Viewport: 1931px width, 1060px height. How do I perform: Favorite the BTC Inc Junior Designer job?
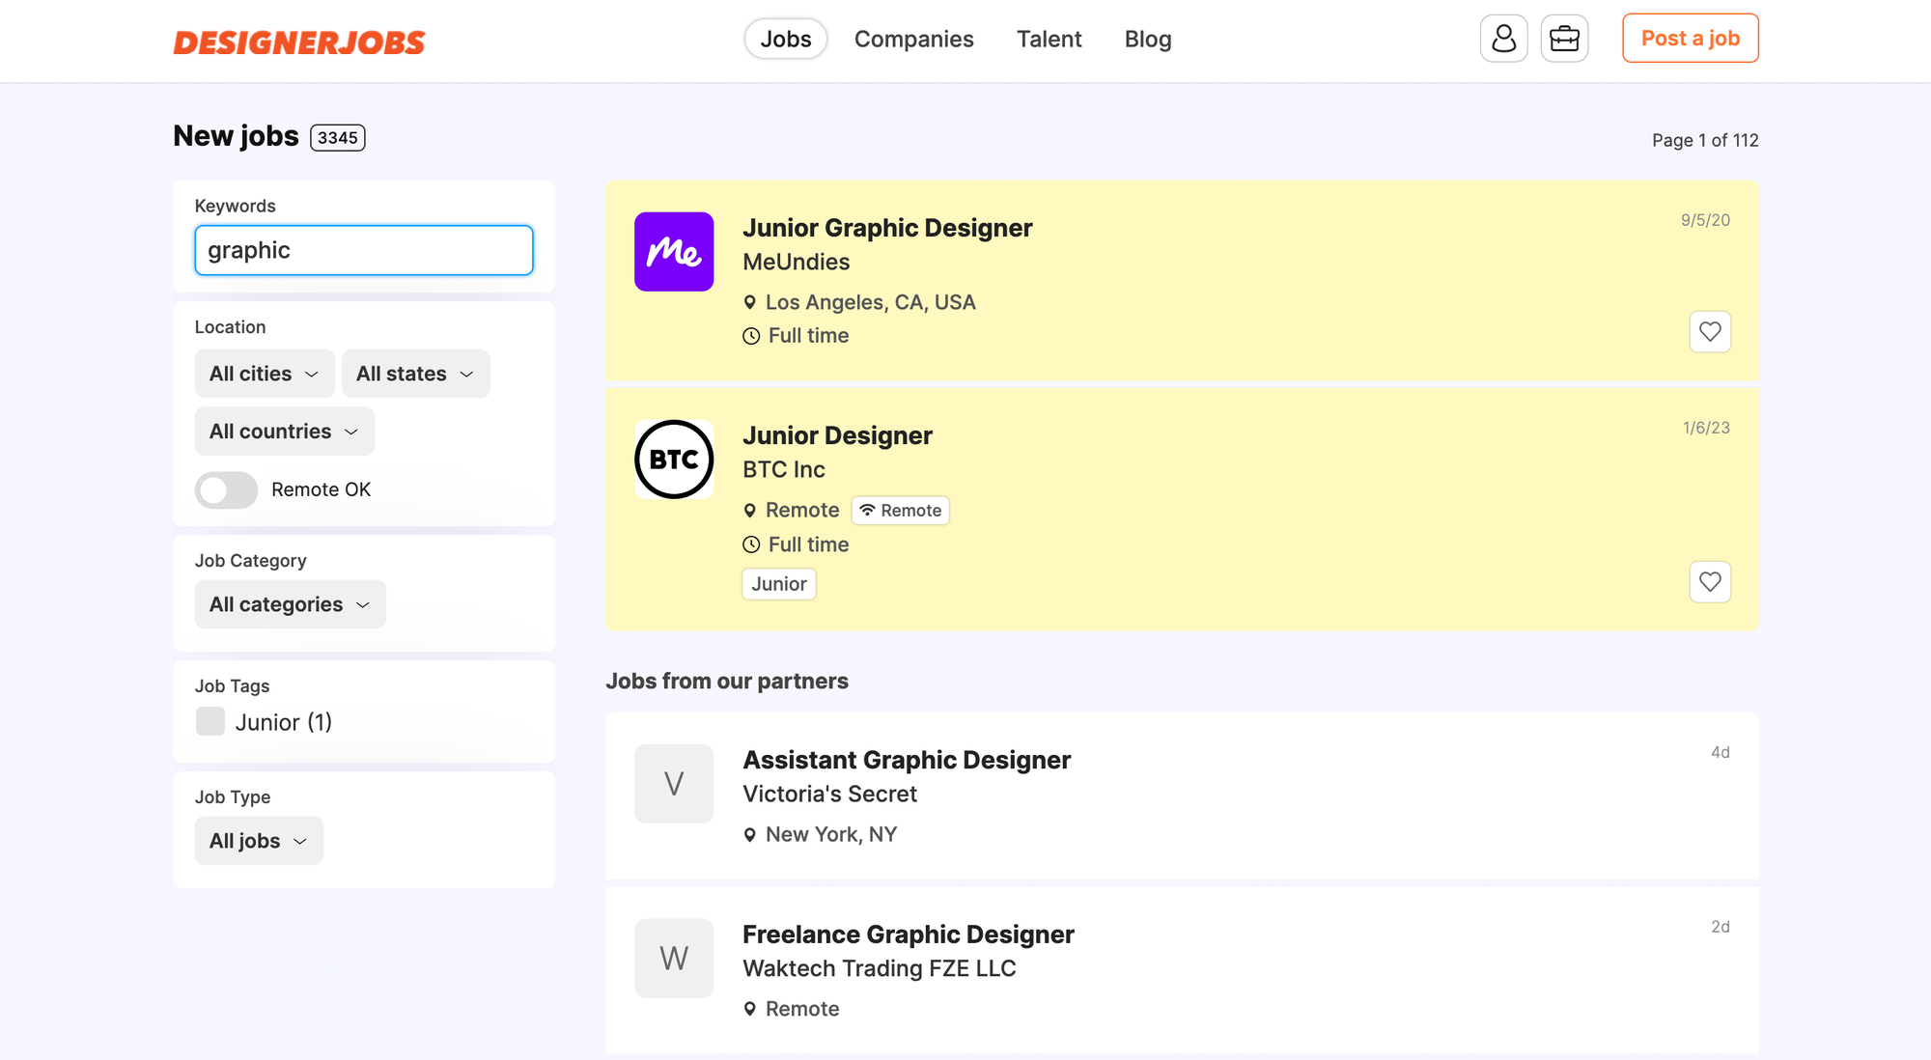[x=1709, y=582]
